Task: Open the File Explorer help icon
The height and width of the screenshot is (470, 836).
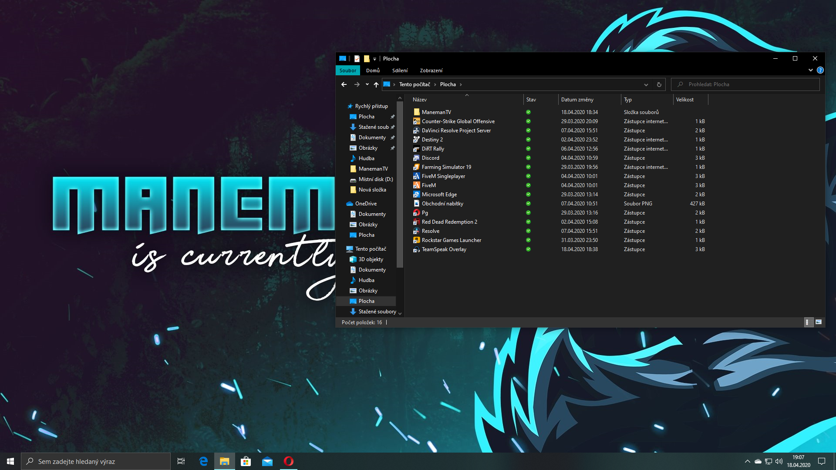Action: pos(820,70)
